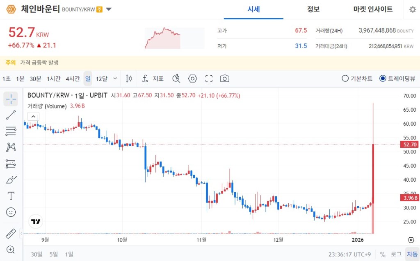The width and height of the screenshot is (420, 261).
Task: Select the crosshair cursor tool
Action: [x=10, y=99]
